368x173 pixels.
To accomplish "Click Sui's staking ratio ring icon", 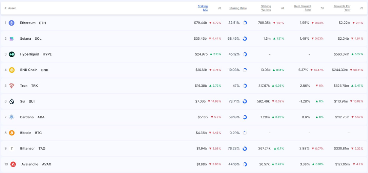I will pos(245,102).
